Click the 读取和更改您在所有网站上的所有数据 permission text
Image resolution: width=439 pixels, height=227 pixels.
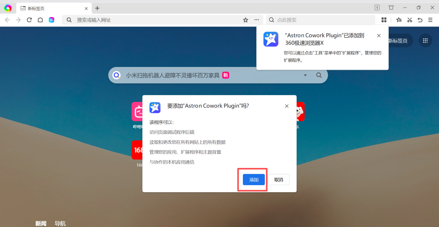click(x=187, y=142)
